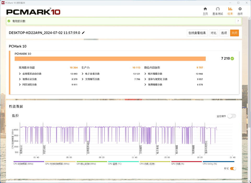Click the 对比 compare button

[213, 33]
